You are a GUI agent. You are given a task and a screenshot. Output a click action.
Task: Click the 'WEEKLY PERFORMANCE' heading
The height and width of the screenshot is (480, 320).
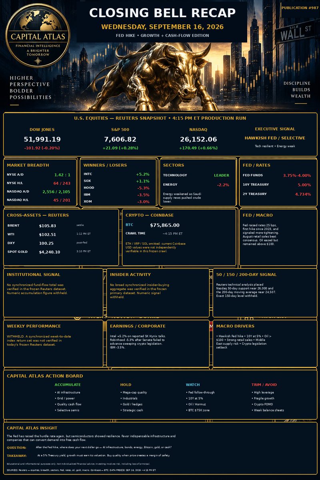coord(34,326)
